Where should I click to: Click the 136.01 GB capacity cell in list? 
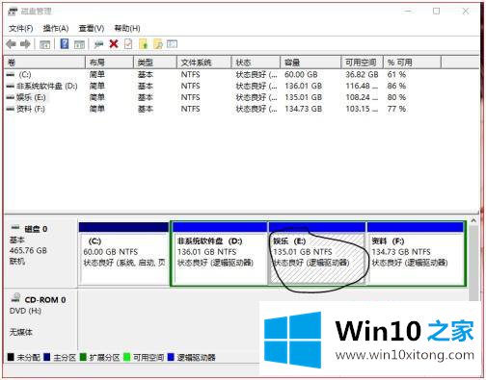pos(304,86)
